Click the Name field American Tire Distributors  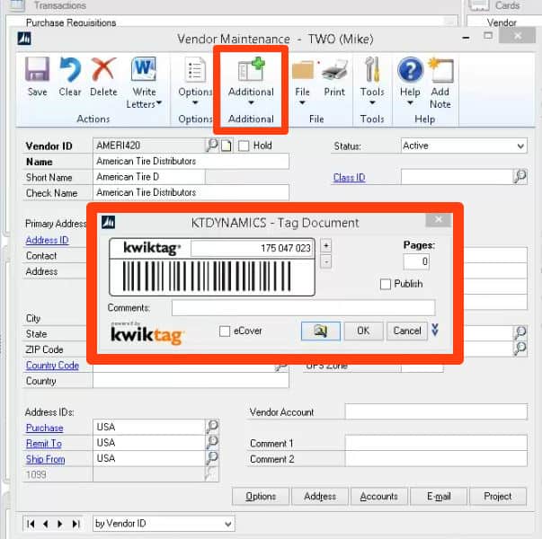click(x=191, y=161)
